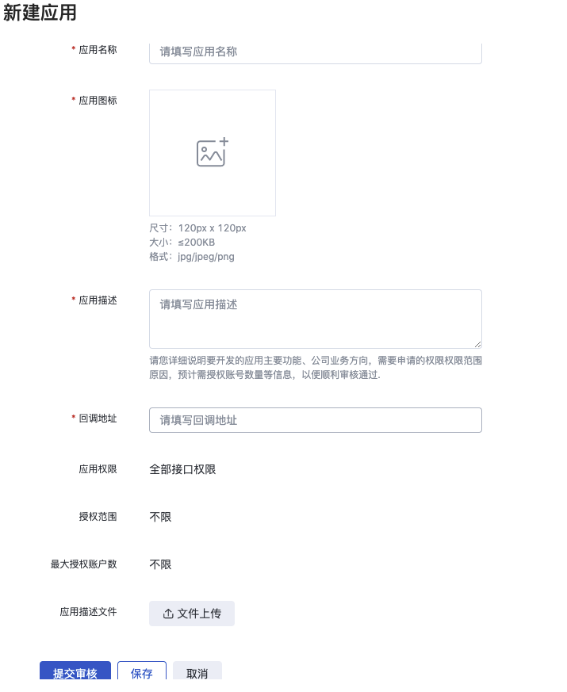Image resolution: width=567 pixels, height=692 pixels.
Task: Click the add-image icon in upload box
Action: (x=213, y=152)
